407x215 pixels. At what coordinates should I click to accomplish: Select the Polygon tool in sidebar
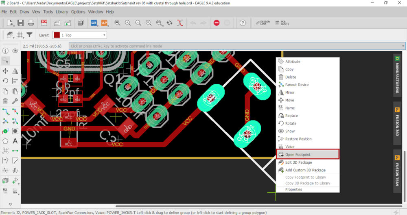(x=5, y=141)
